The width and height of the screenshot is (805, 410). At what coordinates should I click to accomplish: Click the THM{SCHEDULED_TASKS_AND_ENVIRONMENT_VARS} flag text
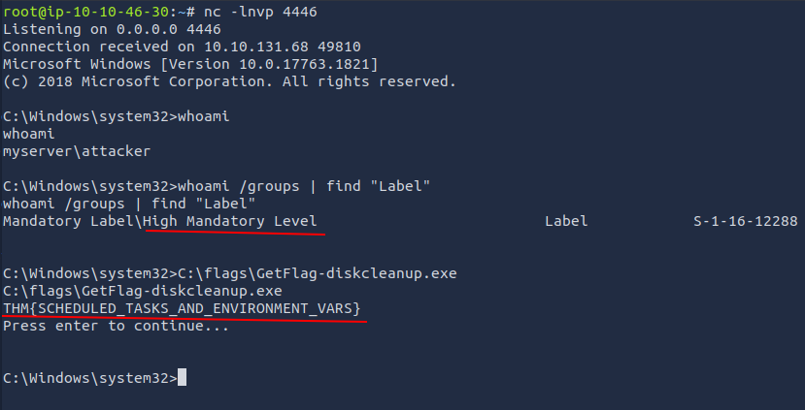pos(182,308)
